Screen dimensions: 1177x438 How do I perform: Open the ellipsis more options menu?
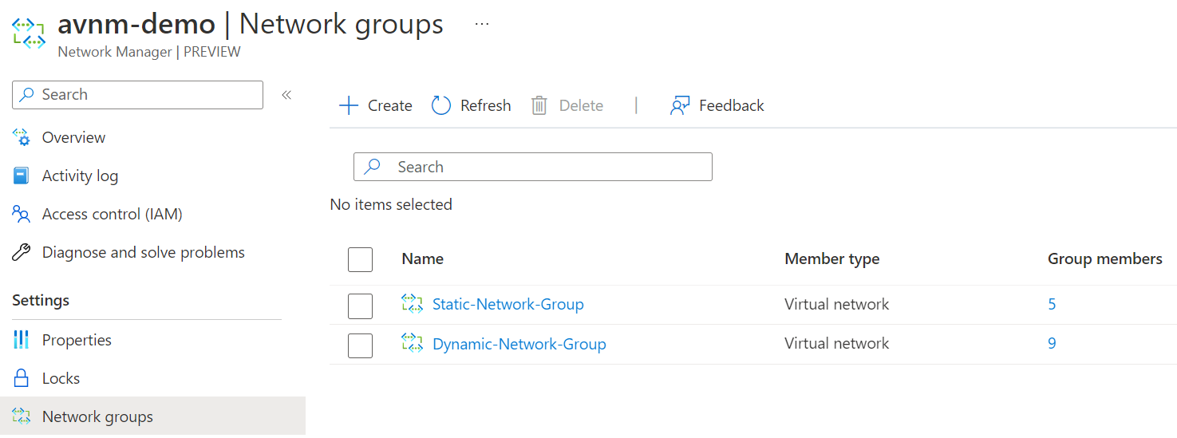tap(481, 24)
